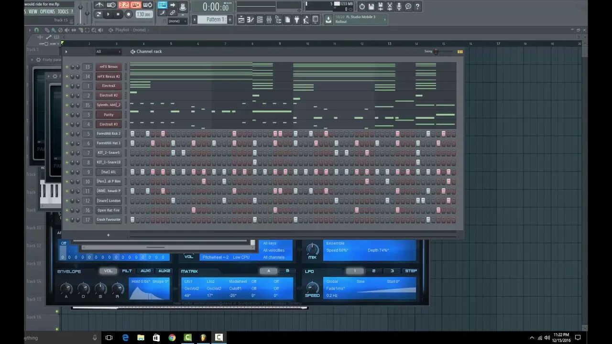Select the FILT envelope tab in ElectraX
Screen dimensions: 612x344
127,271
